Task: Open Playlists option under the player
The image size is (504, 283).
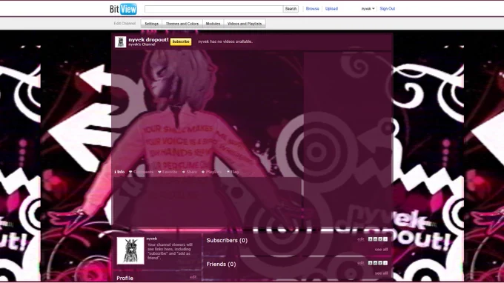Action: (211, 172)
